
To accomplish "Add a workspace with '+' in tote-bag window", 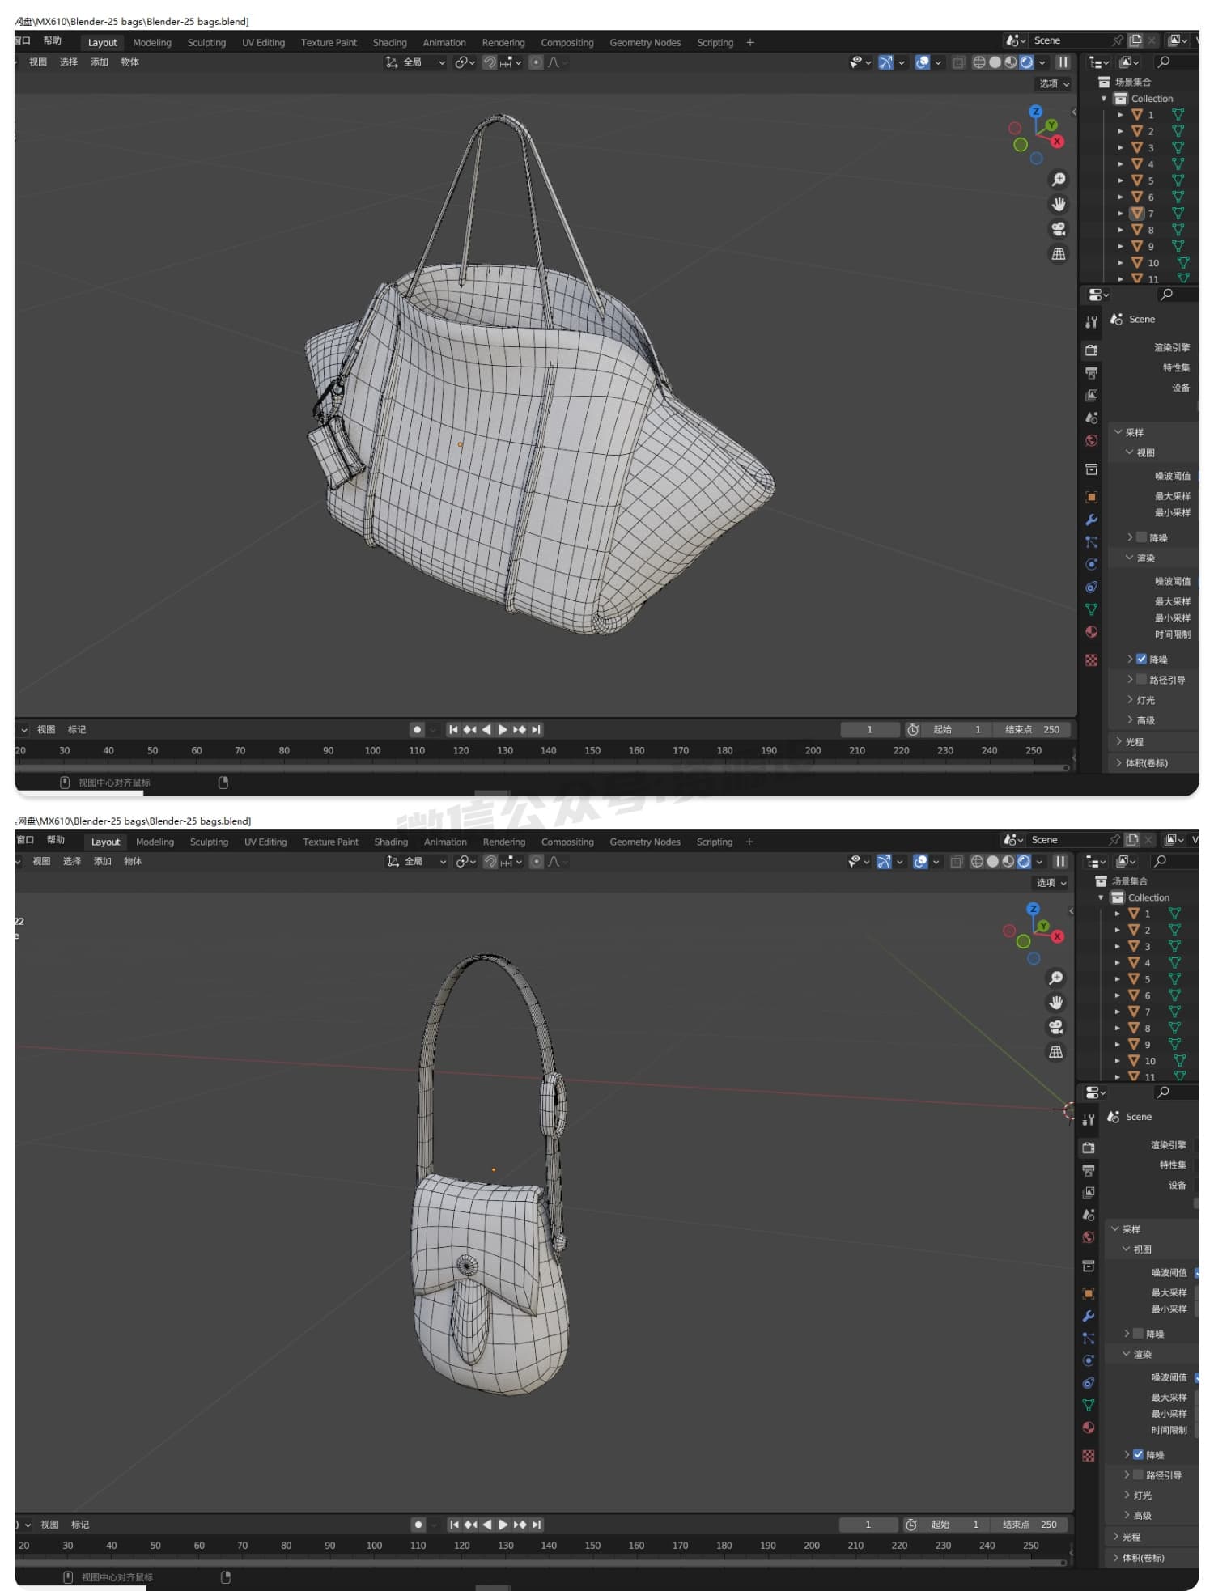I will [x=750, y=43].
